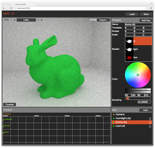Click the Translate X input field
Viewport: 155px width, 148px height.
click(x=129, y=28)
